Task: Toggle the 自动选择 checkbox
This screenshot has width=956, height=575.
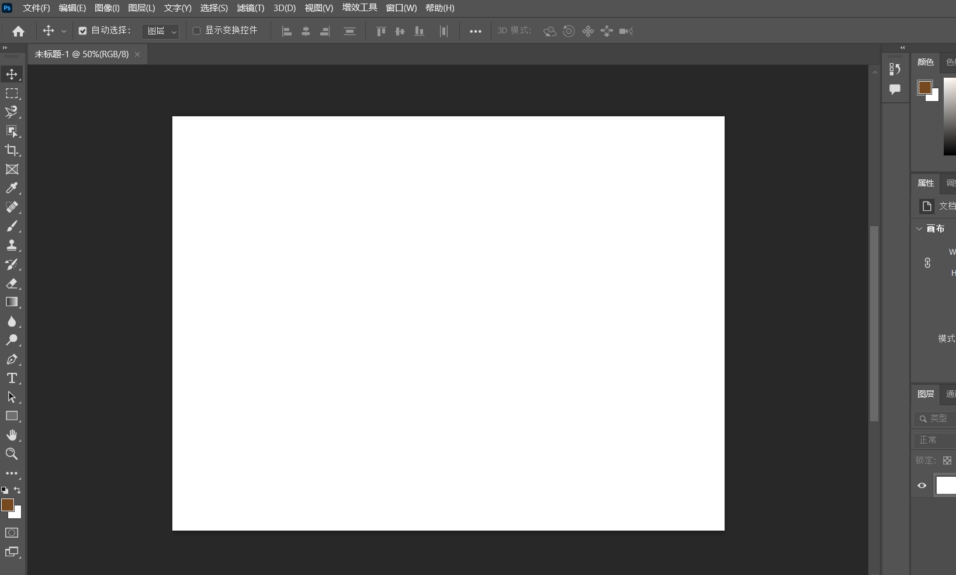Action: pyautogui.click(x=82, y=31)
